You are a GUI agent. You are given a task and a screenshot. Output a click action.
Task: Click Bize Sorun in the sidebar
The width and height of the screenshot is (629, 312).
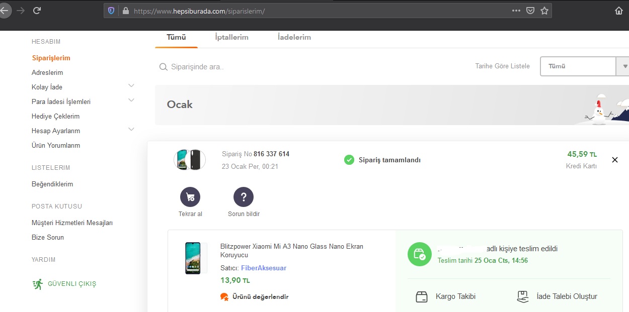tap(48, 238)
